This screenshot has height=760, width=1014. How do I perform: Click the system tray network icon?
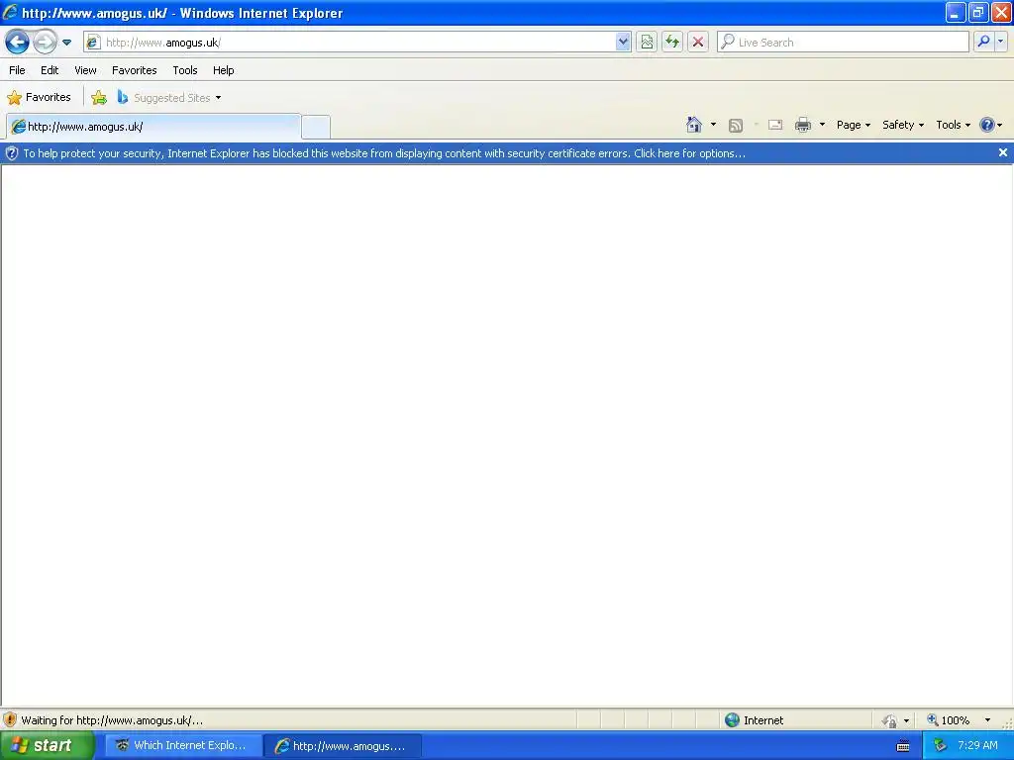tap(941, 746)
